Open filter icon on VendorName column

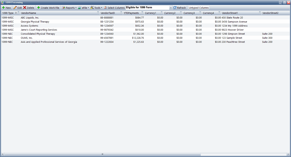[x=98, y=12]
